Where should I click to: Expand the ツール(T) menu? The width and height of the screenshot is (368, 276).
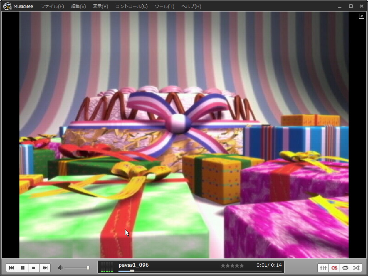click(x=164, y=6)
